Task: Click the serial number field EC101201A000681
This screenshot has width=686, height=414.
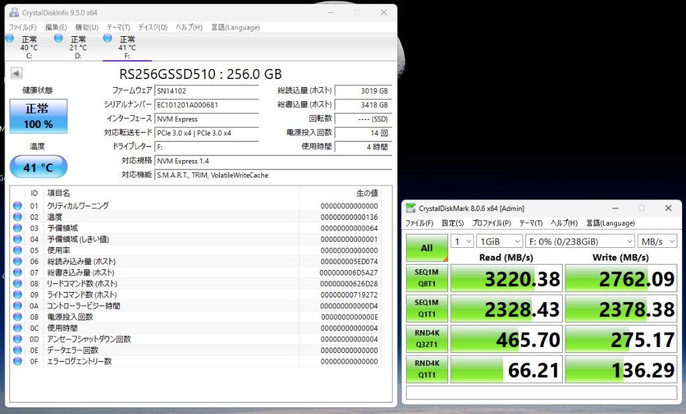Action: (206, 105)
